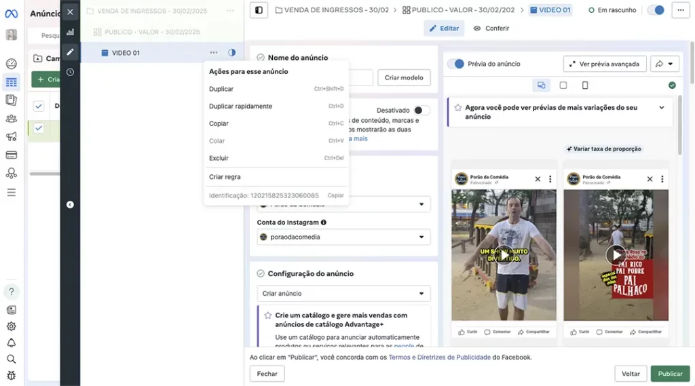Viewport: 695px width, 386px height.
Task: Close the ad editor with X icon
Action: click(x=70, y=12)
